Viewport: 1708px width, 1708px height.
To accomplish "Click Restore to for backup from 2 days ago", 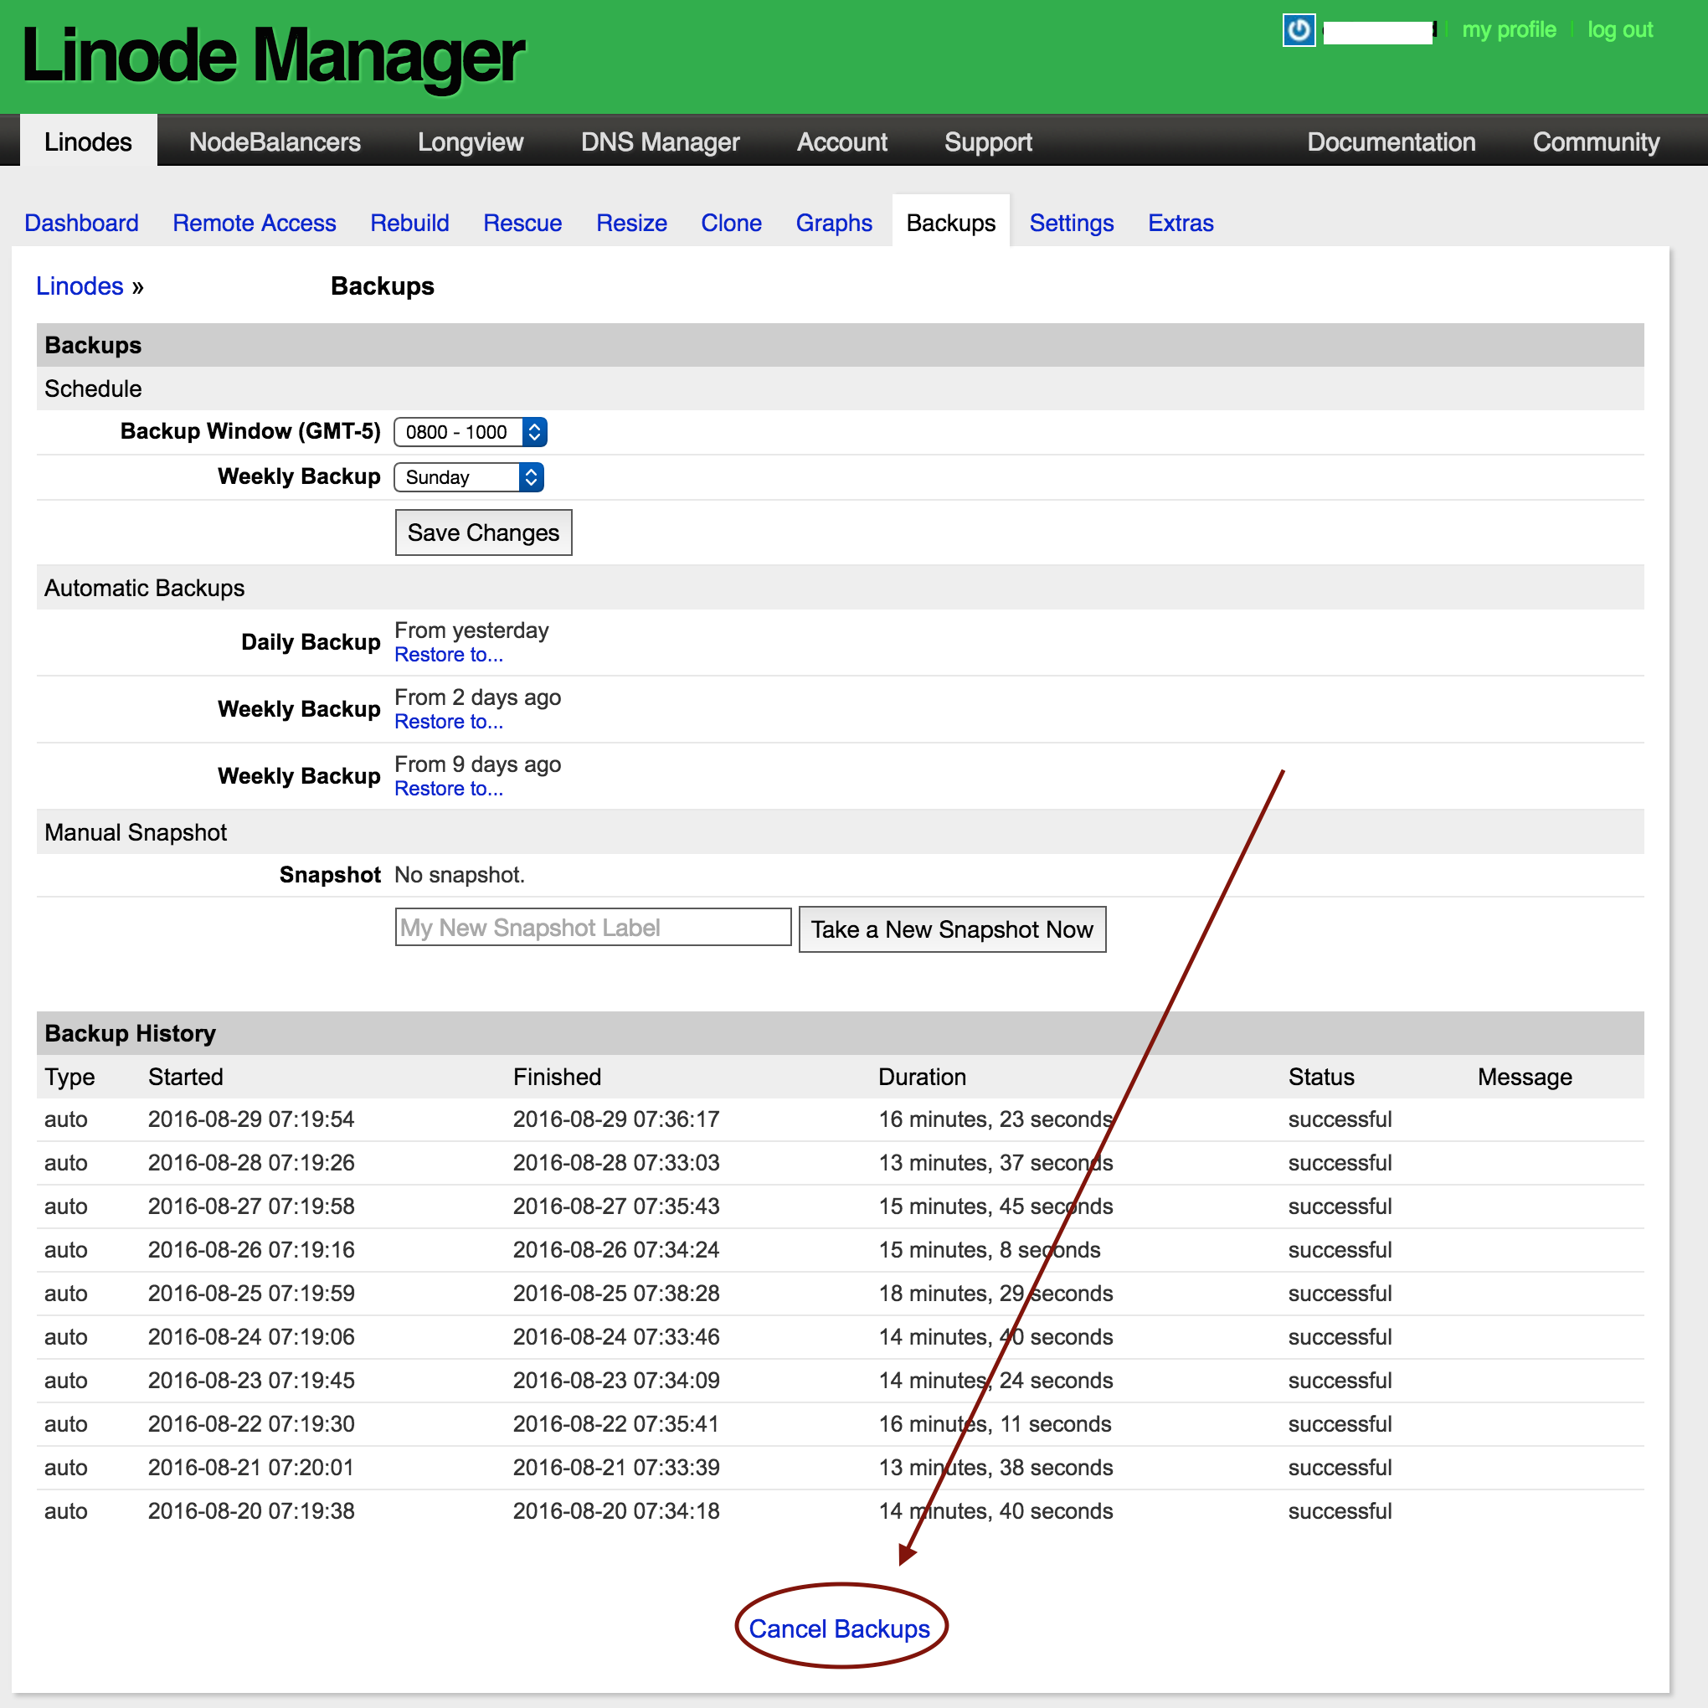I will click(x=448, y=723).
